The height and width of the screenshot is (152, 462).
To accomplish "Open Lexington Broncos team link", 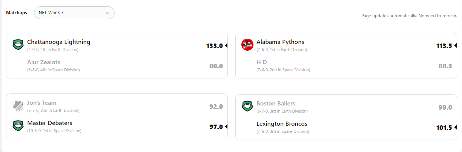I will coord(282,124).
